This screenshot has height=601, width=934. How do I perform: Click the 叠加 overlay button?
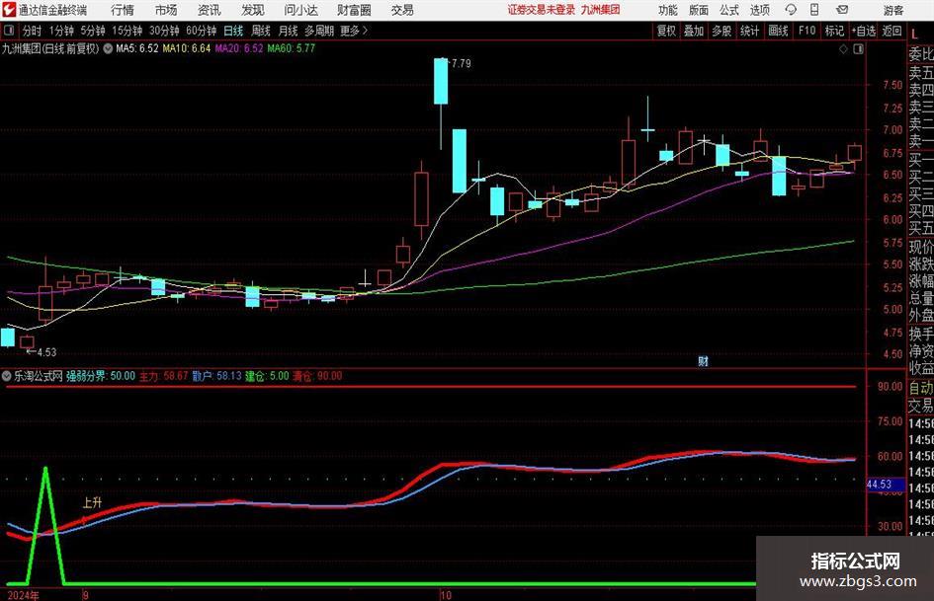point(694,31)
